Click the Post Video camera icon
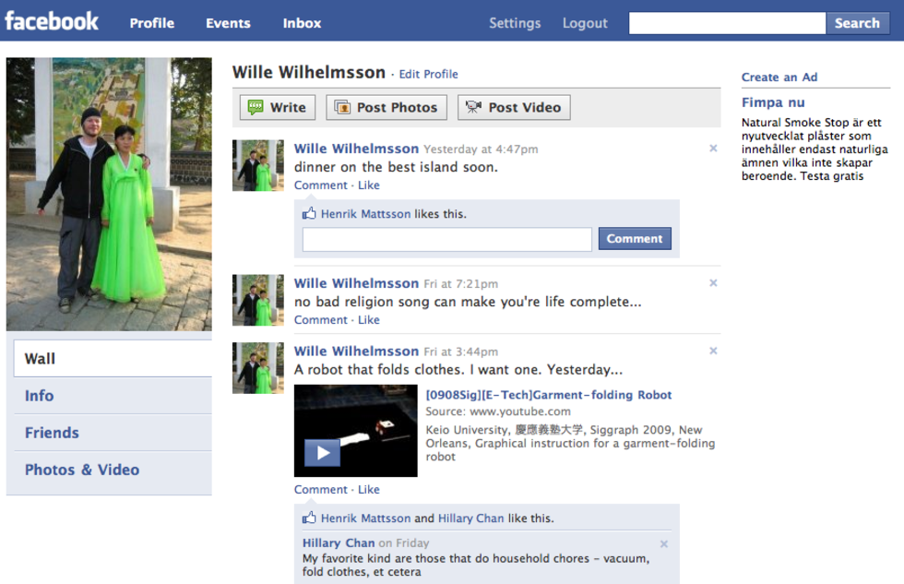Image resolution: width=904 pixels, height=584 pixels. point(473,108)
